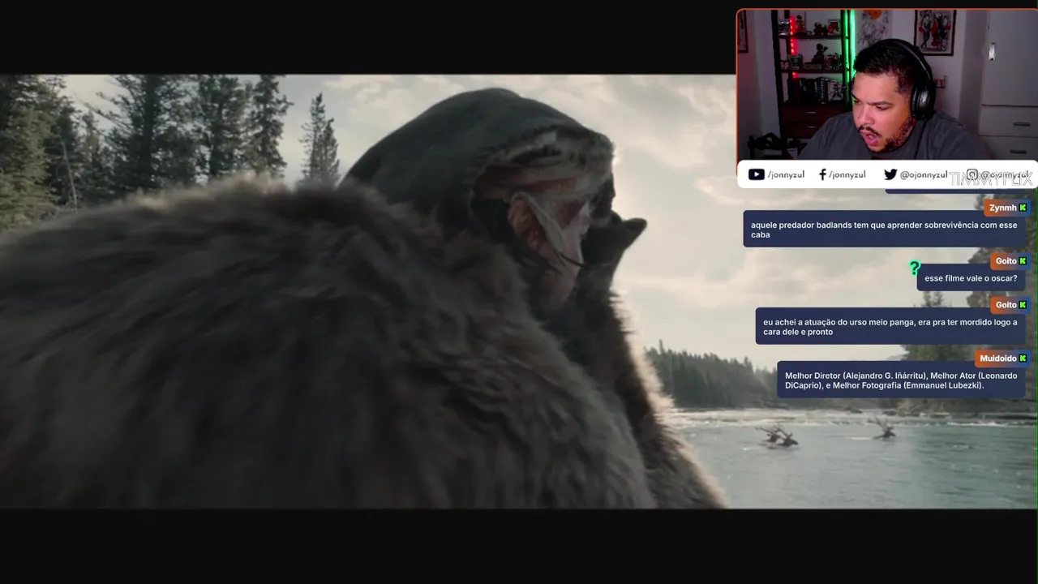This screenshot has width=1038, height=584.
Task: Select username Goito above the 'urso' message
Action: tap(1006, 305)
